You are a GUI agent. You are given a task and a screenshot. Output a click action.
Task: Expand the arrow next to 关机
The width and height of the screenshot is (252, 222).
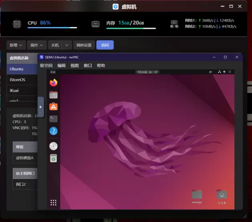tap(67, 45)
